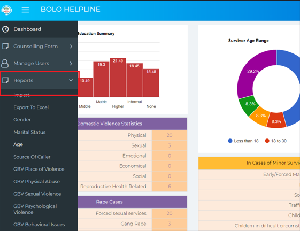This screenshot has width=300, height=231.
Task: Open the Dashboard menu item
Action: point(39,29)
